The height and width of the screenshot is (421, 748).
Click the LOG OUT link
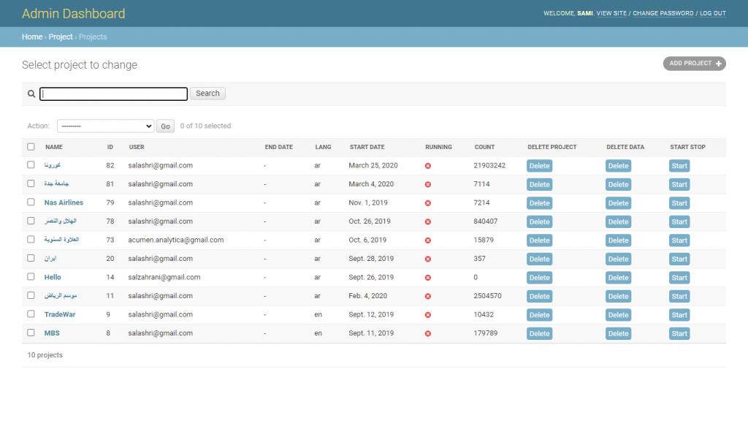coord(713,13)
